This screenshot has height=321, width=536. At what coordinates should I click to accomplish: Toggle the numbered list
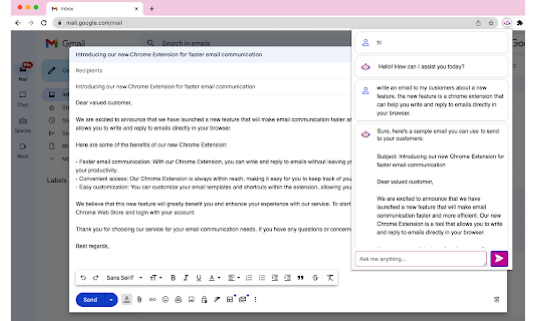click(x=249, y=278)
